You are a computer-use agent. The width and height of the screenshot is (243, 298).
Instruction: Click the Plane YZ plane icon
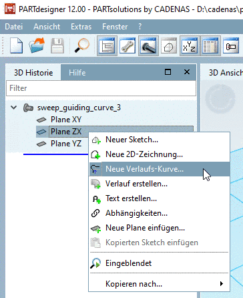click(41, 144)
